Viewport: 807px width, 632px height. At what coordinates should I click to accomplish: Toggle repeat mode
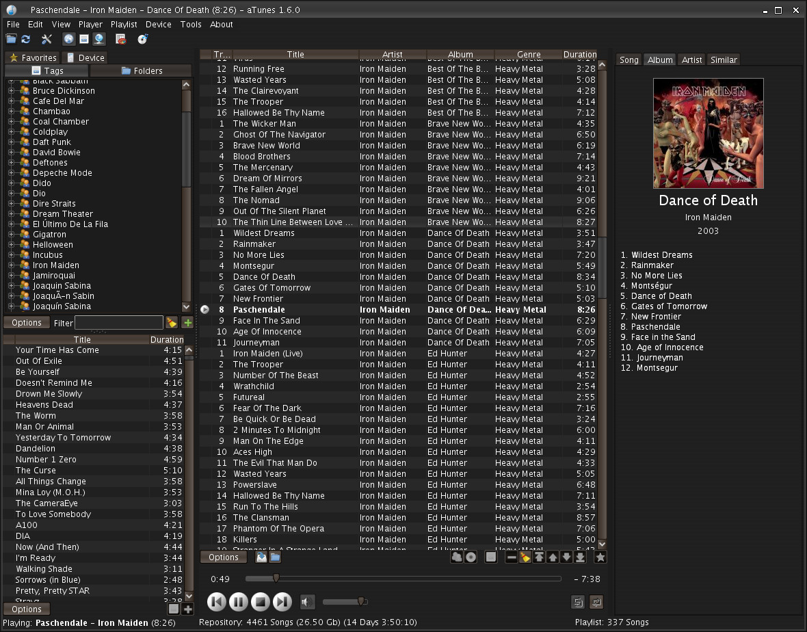[596, 602]
